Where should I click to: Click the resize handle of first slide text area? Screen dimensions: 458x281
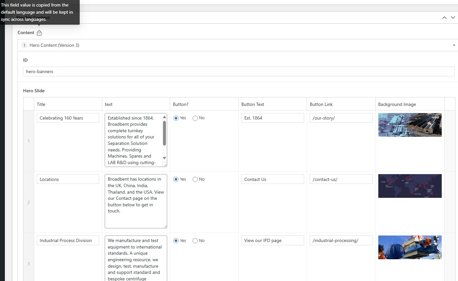coord(165,165)
